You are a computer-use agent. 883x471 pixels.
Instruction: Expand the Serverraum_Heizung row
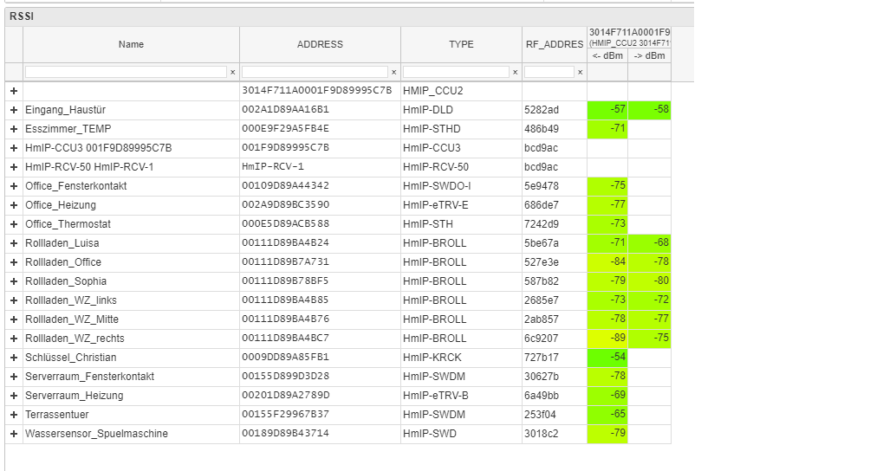14,397
